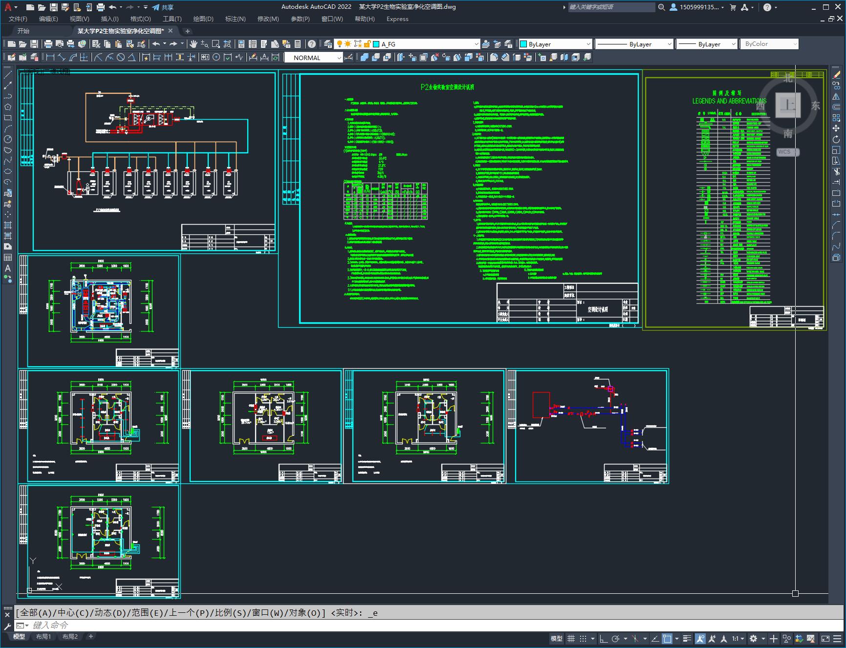Viewport: 846px width, 648px height.
Task: Open the 绘图(D) menu
Action: pyautogui.click(x=203, y=19)
